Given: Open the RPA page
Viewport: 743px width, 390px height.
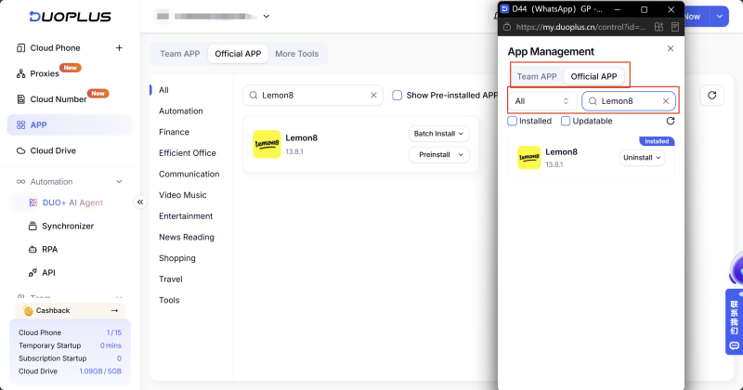Looking at the screenshot, I should pyautogui.click(x=50, y=249).
